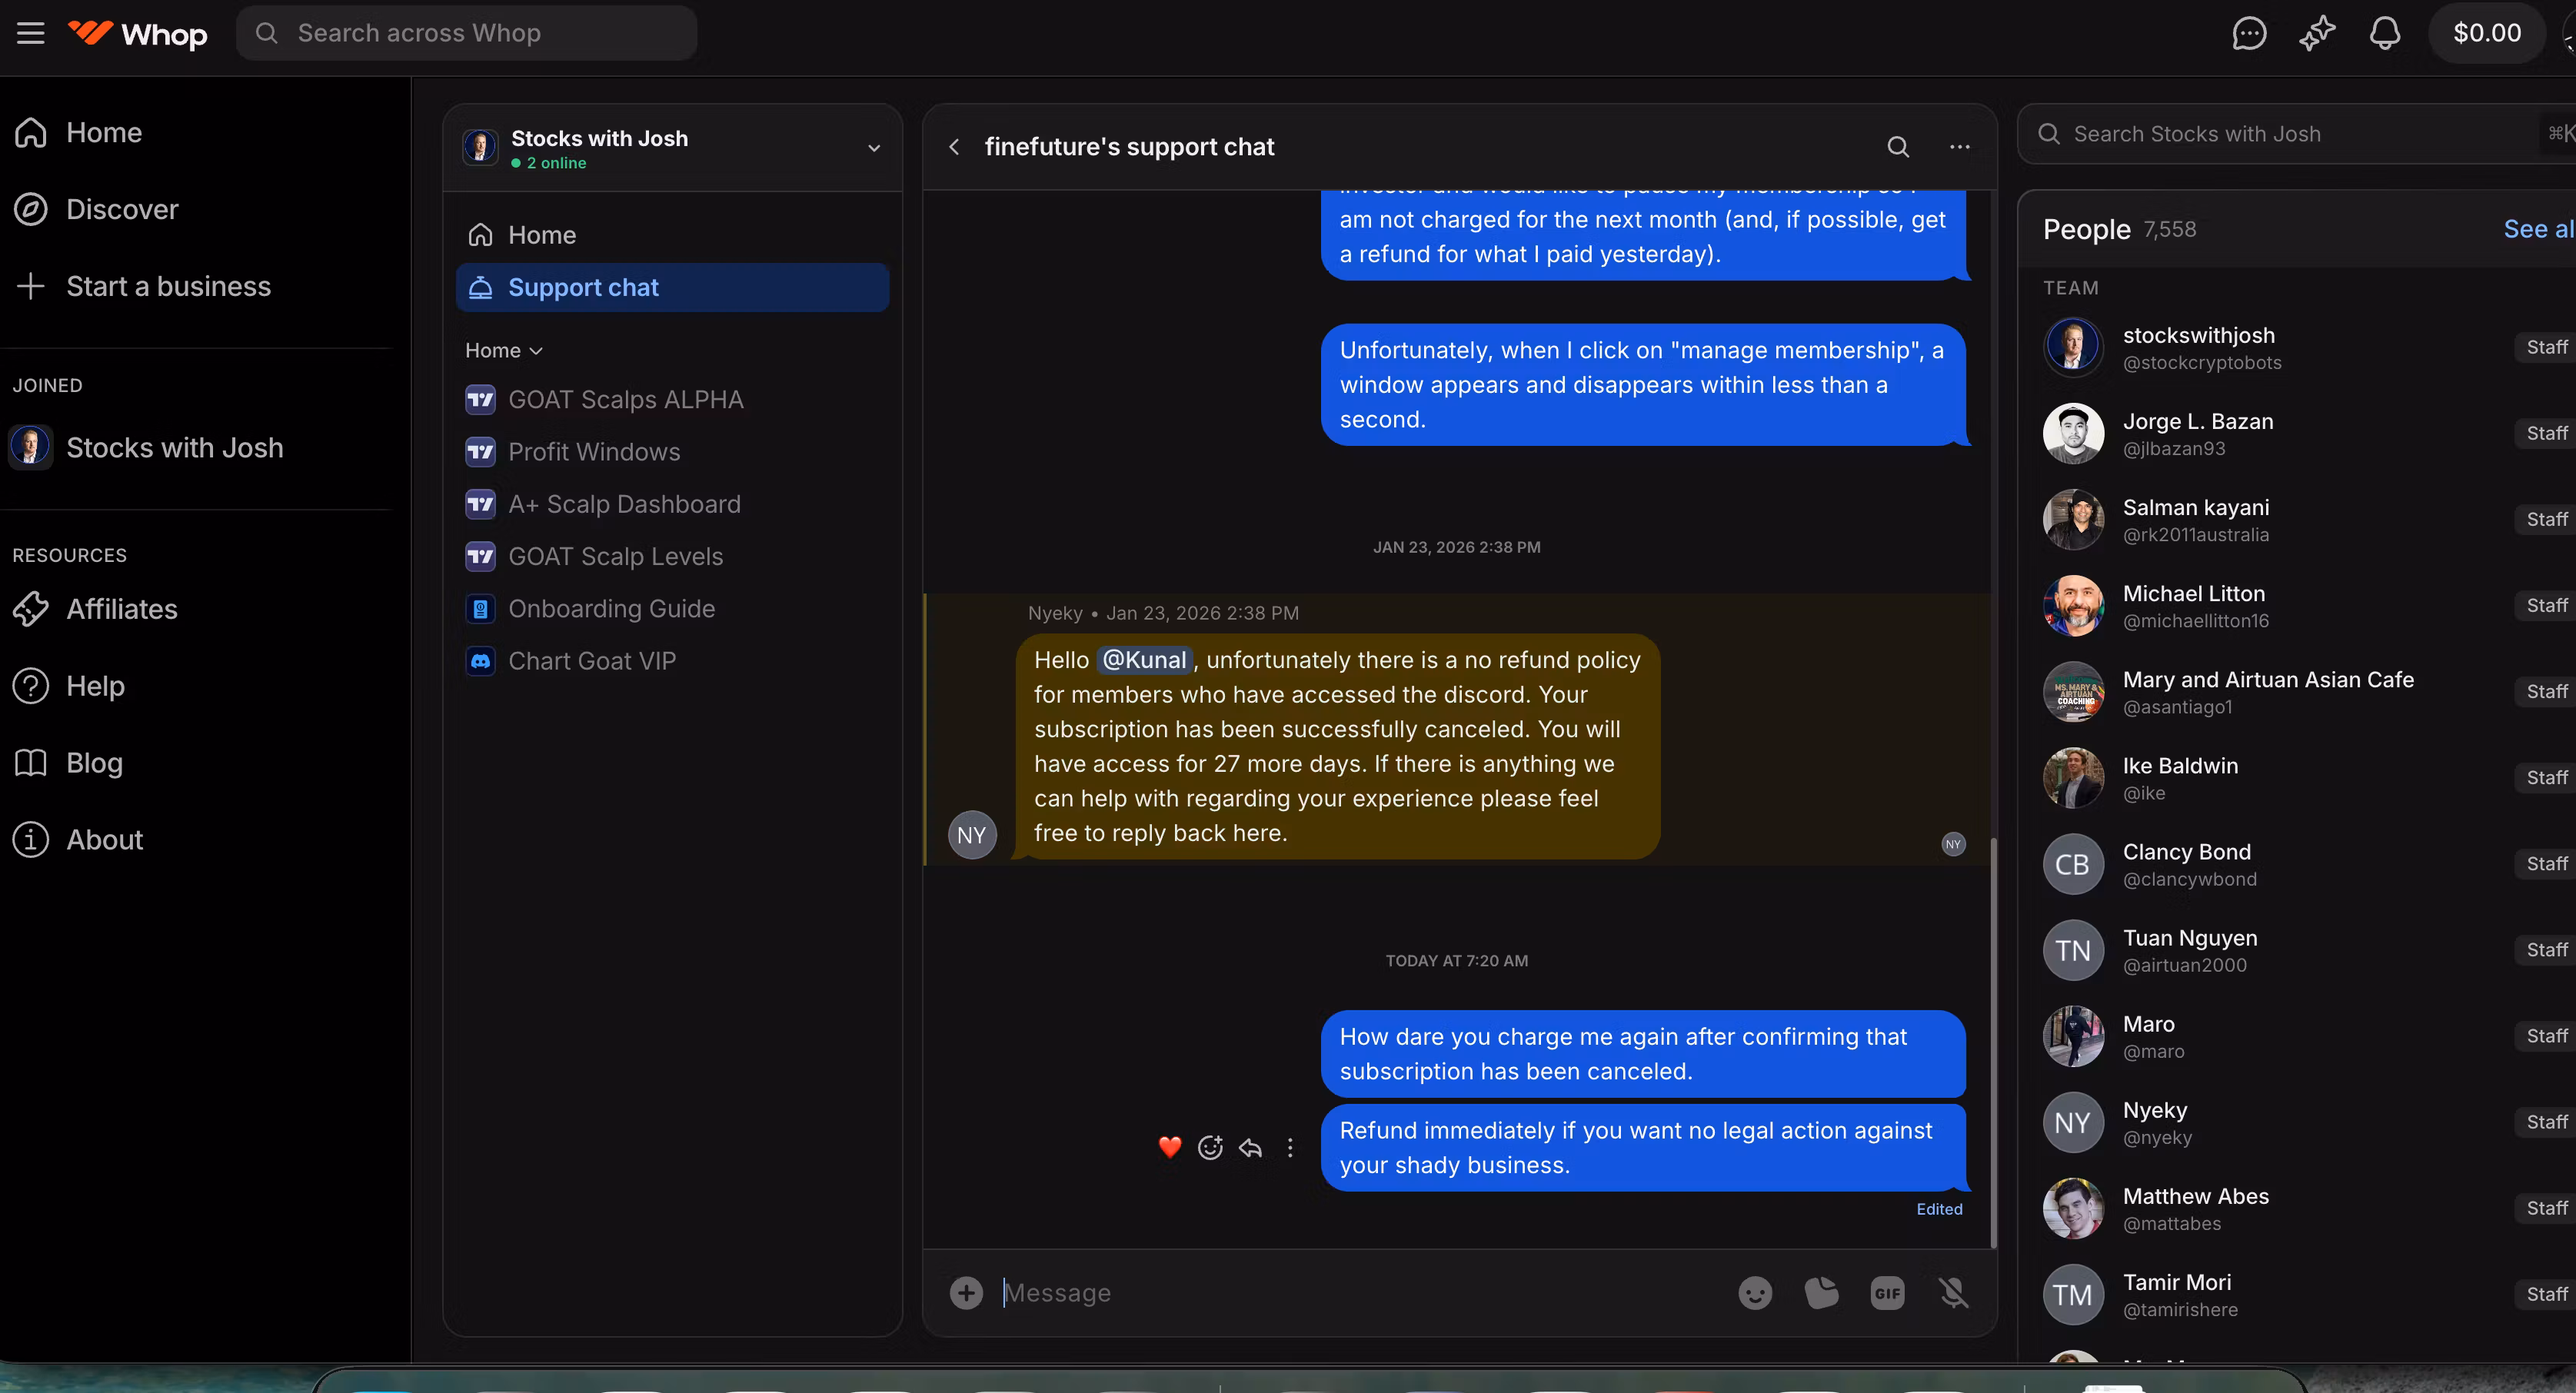Open the message options vertical dots
The image size is (2576, 1393).
(1290, 1147)
